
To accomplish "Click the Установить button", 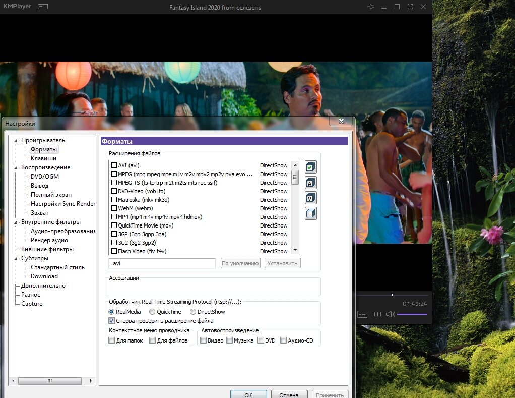I will (x=283, y=263).
